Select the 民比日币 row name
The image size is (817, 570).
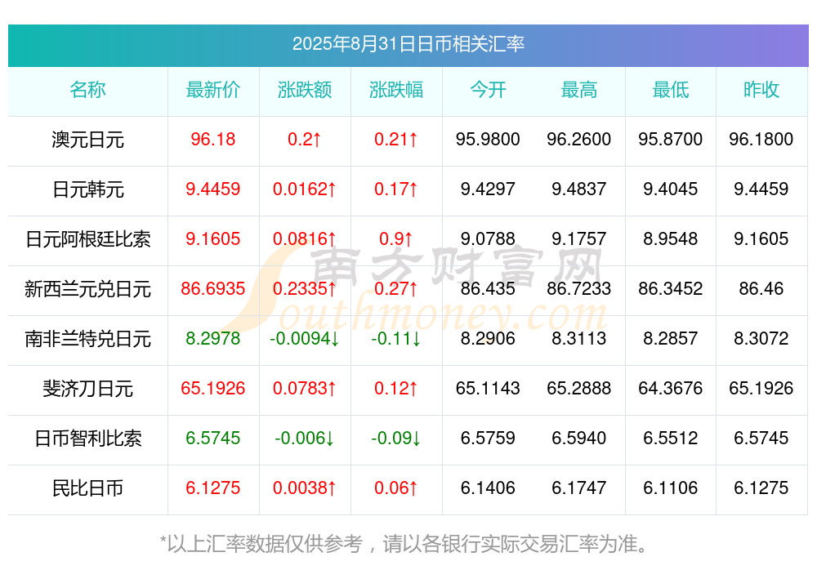[87, 488]
